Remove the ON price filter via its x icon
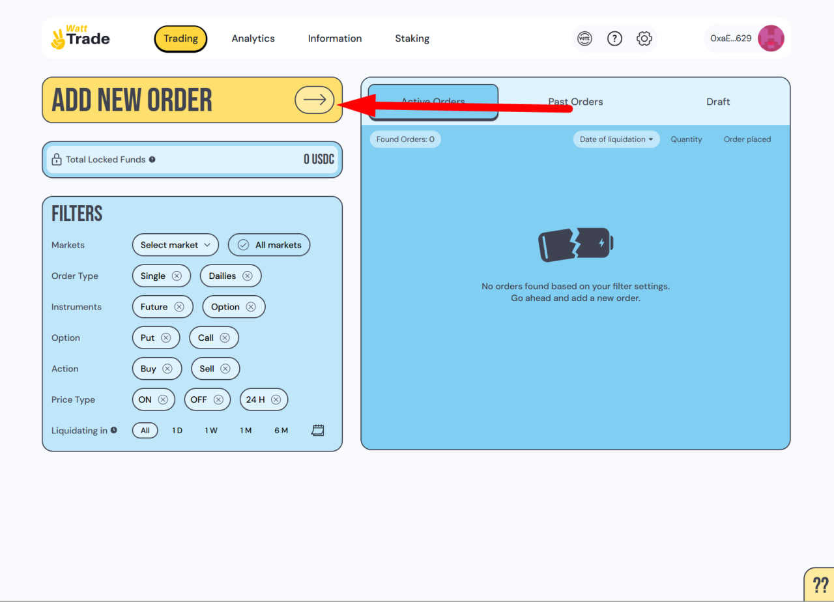The width and height of the screenshot is (834, 602). 163,399
